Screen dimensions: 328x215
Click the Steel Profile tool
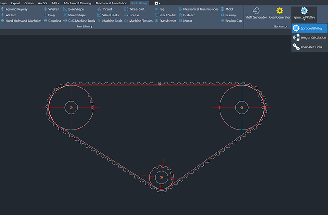165,15
